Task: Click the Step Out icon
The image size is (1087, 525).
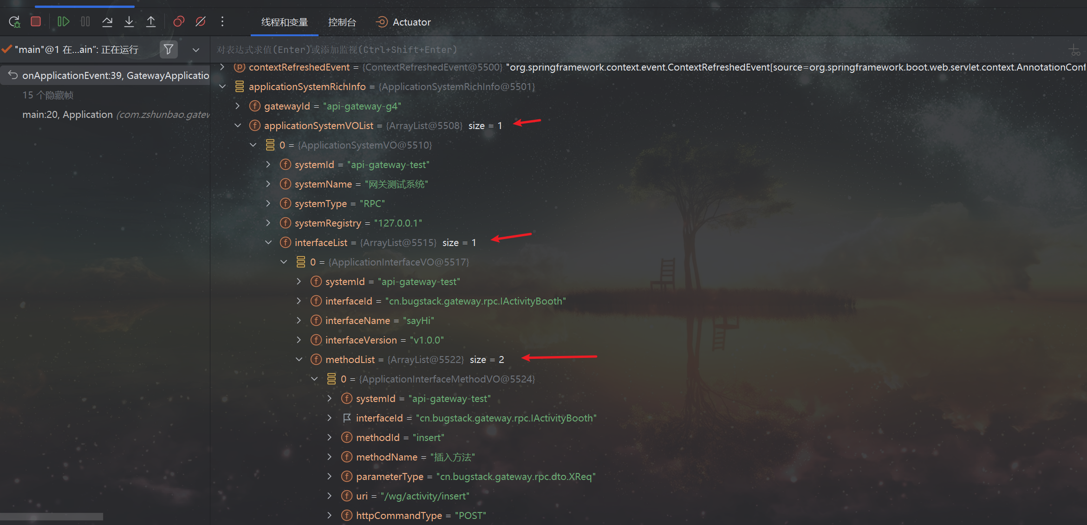Action: coord(151,22)
